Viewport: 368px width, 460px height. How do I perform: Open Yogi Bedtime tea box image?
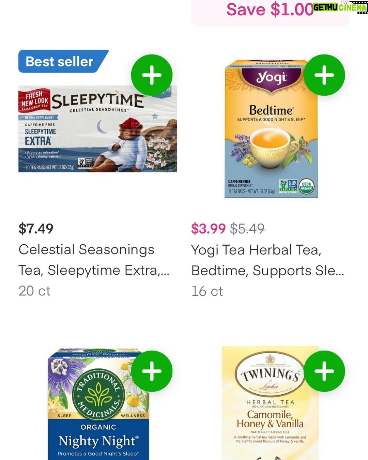pos(271,129)
